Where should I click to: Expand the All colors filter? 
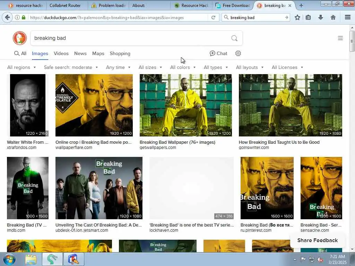(183, 68)
